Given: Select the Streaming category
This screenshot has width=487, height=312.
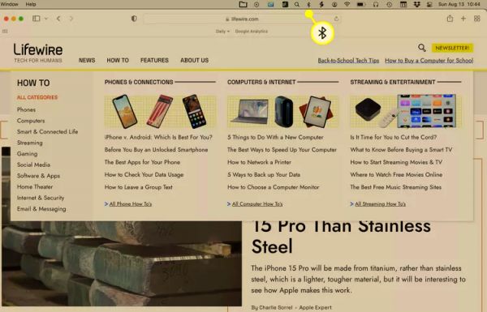Looking at the screenshot, I should coord(30,143).
